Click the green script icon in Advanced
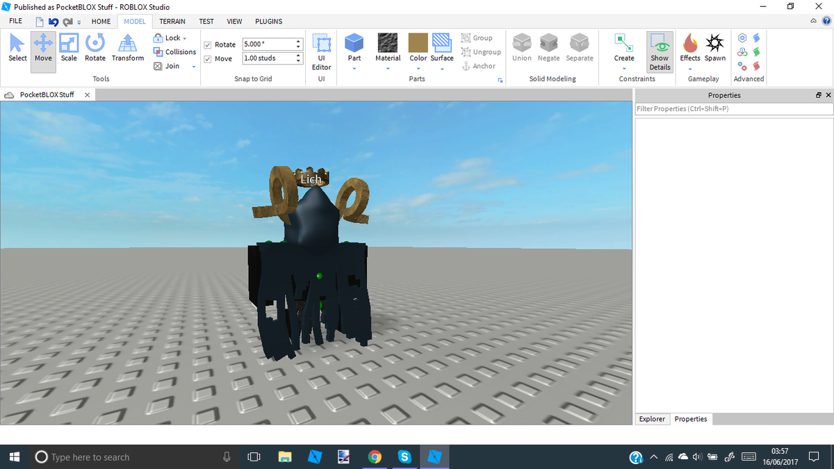Image resolution: width=834 pixels, height=469 pixels. click(757, 52)
